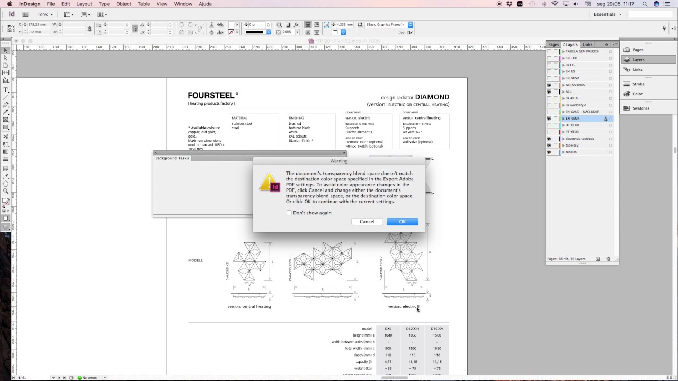Open the Object menu
This screenshot has width=678, height=381.
[x=123, y=4]
